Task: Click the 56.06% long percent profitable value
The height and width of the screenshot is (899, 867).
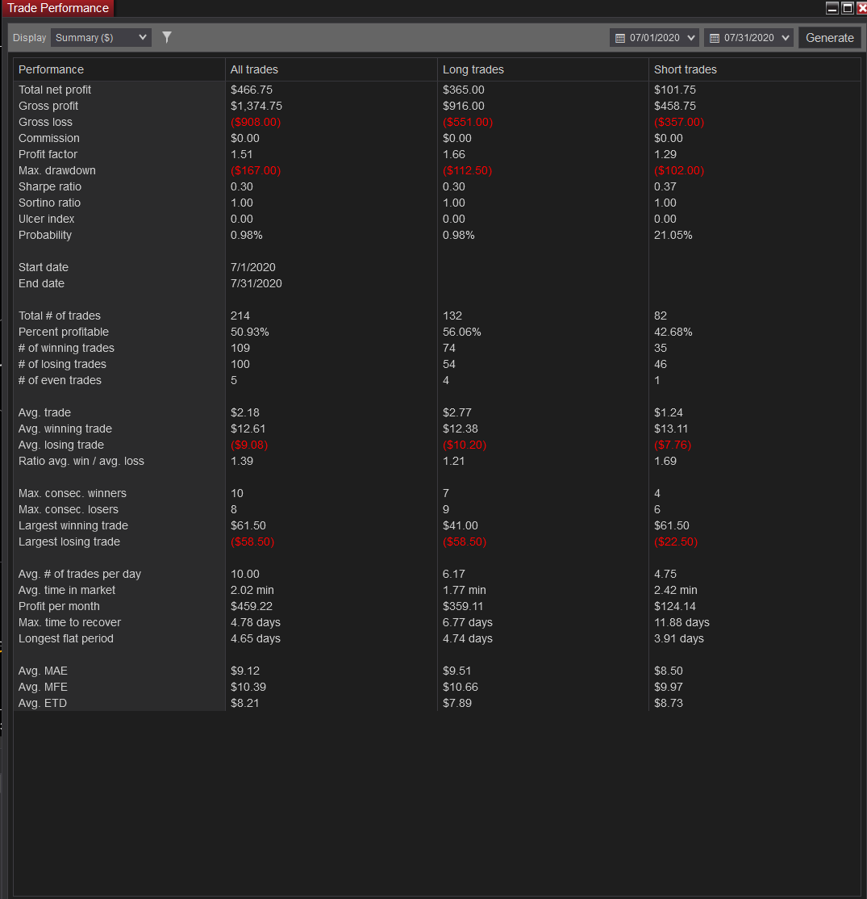Action: 462,332
